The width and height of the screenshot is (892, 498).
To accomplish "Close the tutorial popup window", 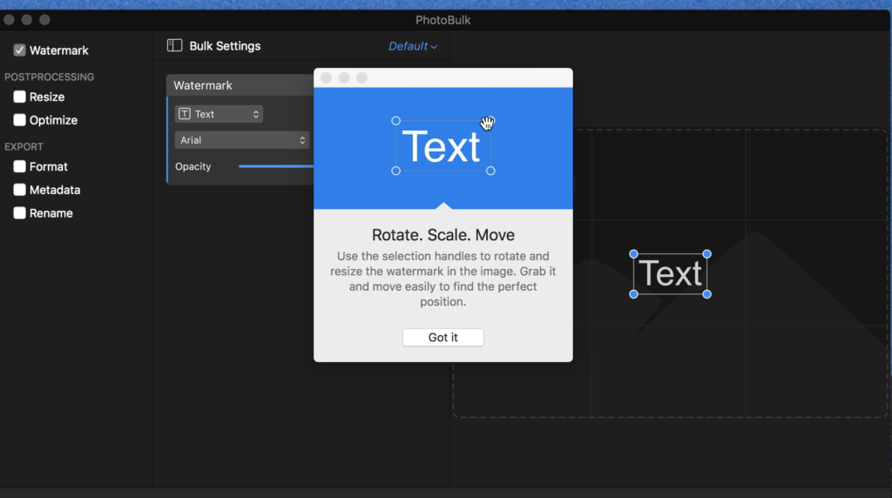I will coord(327,78).
